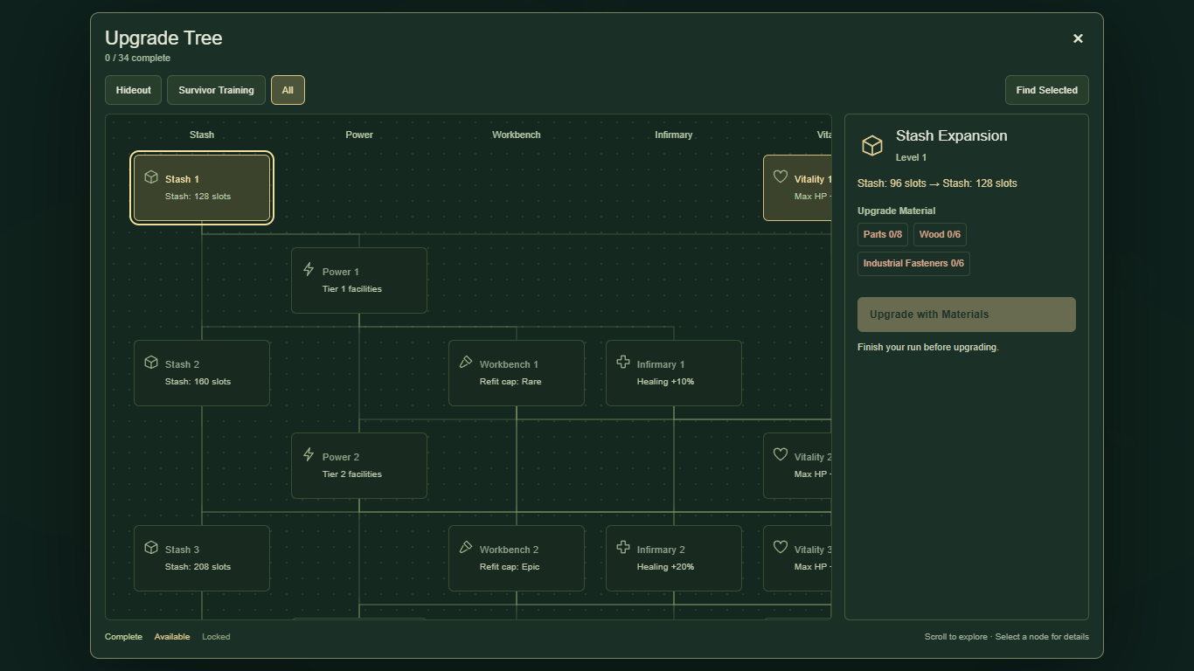Click the 0 / 34 complete progress text
The width and height of the screenshot is (1194, 671).
[x=137, y=59]
